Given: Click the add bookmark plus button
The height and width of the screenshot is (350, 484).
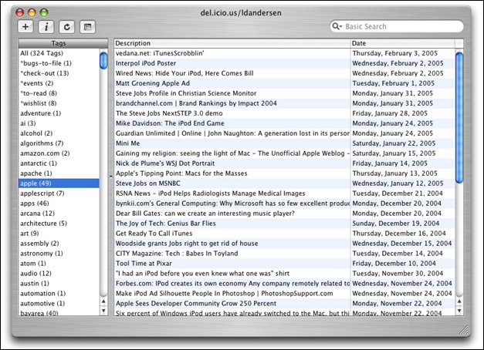Looking at the screenshot, I should point(25,27).
